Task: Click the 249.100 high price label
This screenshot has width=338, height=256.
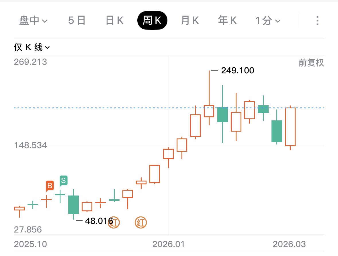Action: click(x=237, y=71)
